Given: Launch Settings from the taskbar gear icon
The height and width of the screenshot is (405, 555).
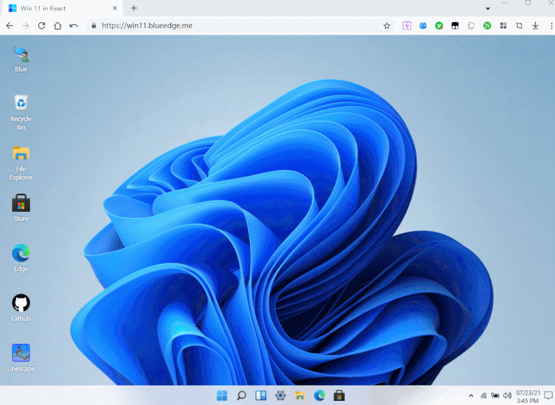Looking at the screenshot, I should click(x=281, y=396).
